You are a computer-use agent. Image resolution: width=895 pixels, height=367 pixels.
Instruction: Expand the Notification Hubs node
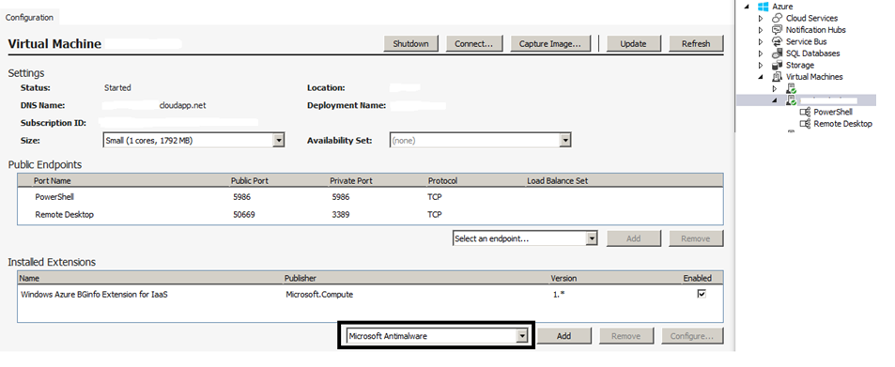click(x=761, y=30)
